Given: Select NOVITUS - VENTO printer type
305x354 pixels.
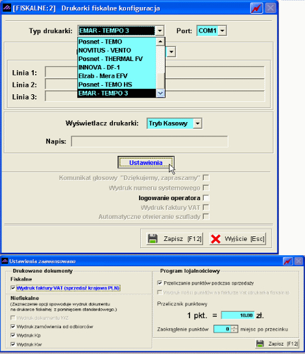Looking at the screenshot, I should tap(117, 51).
